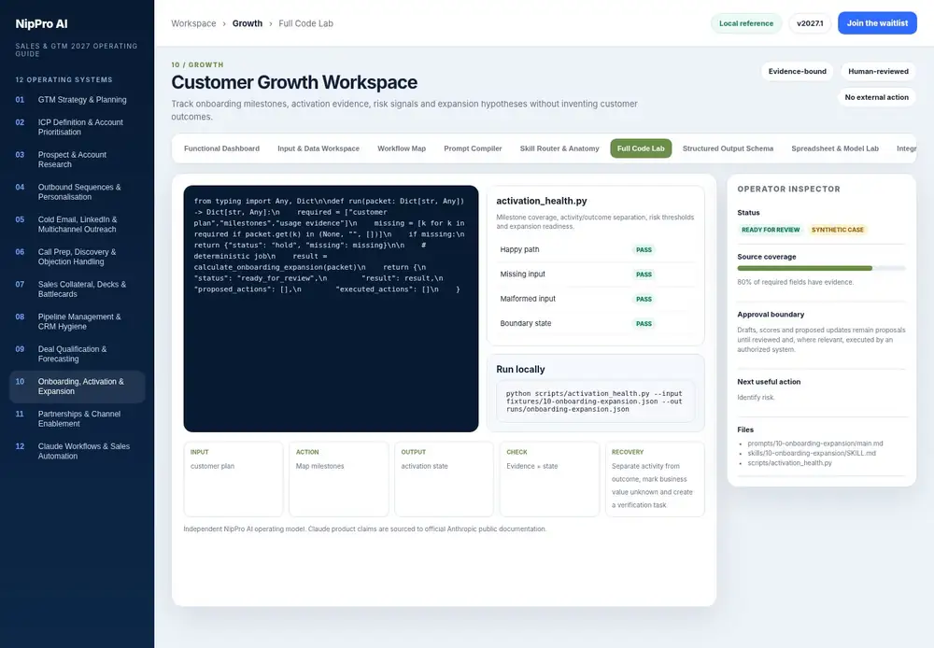The image size is (934, 648).
Task: Click skills/10-onboarding-expansion/SKILL.md file
Action: [x=812, y=453]
